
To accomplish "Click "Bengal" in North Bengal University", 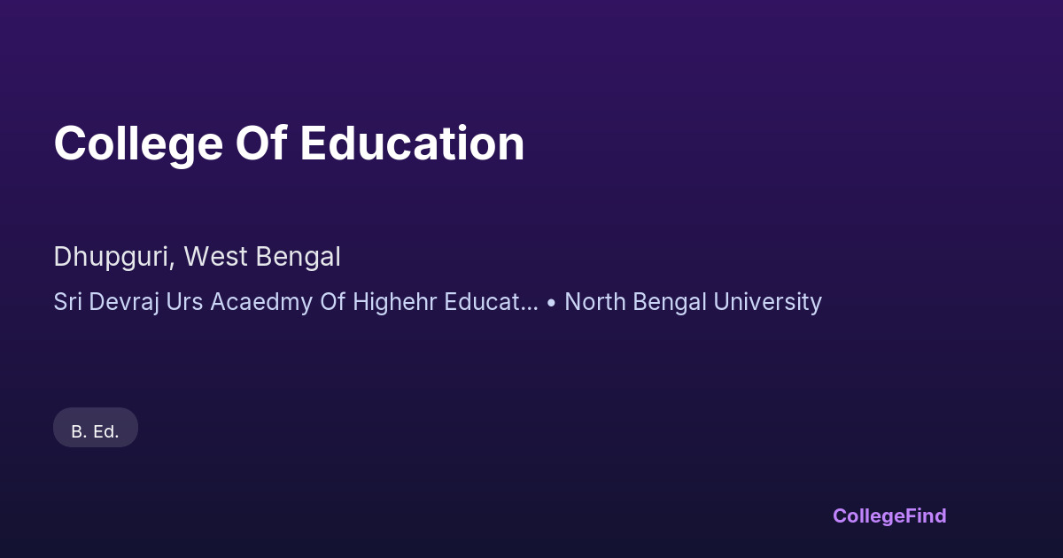I will click(670, 302).
